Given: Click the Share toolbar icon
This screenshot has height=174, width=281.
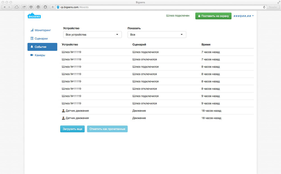Looking at the screenshot, I should point(24,7).
